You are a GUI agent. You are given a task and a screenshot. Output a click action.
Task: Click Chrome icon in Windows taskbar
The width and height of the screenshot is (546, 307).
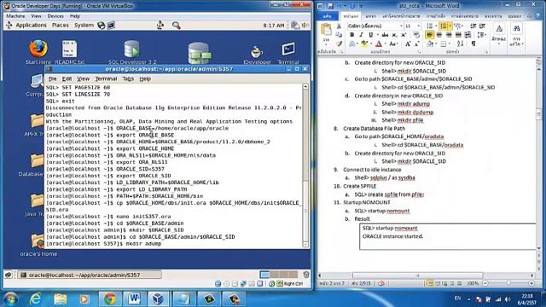tap(110, 299)
